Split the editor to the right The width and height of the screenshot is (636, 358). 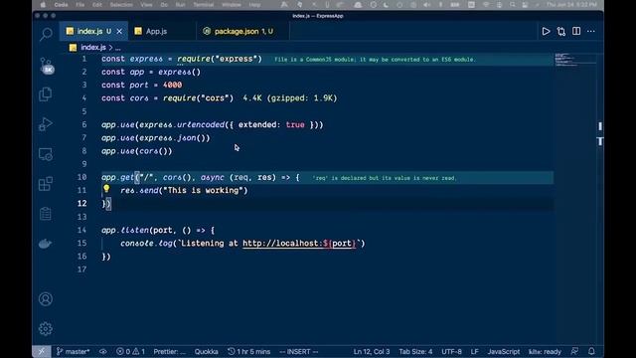pos(576,31)
